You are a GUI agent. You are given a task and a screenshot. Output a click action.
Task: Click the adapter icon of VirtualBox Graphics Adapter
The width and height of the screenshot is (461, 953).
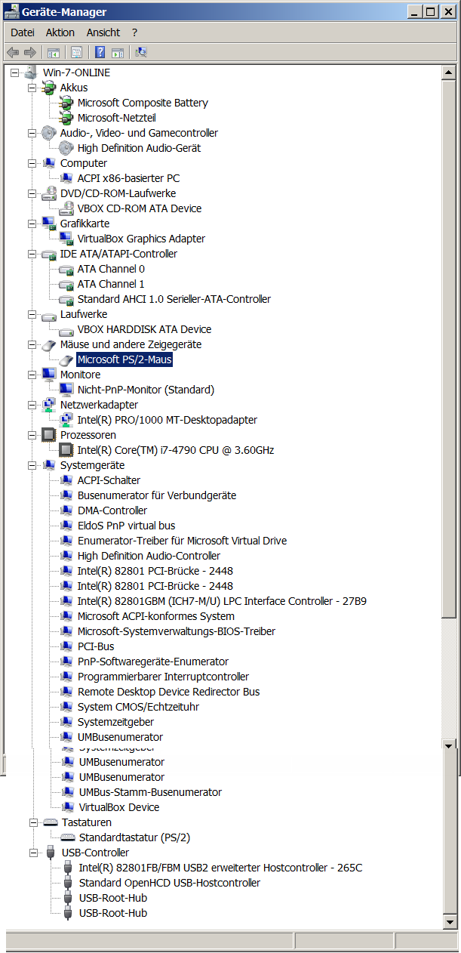tap(67, 239)
